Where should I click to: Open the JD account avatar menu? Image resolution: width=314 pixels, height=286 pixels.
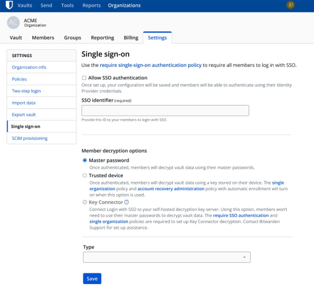click(290, 5)
